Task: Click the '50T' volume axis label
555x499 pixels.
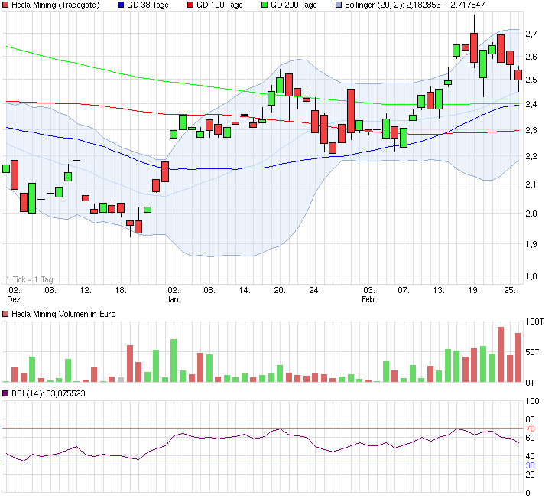Action: 532,352
